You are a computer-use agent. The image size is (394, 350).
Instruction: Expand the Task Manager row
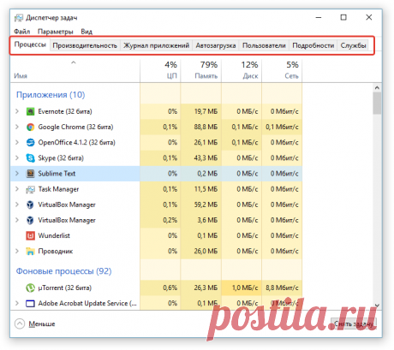click(17, 189)
